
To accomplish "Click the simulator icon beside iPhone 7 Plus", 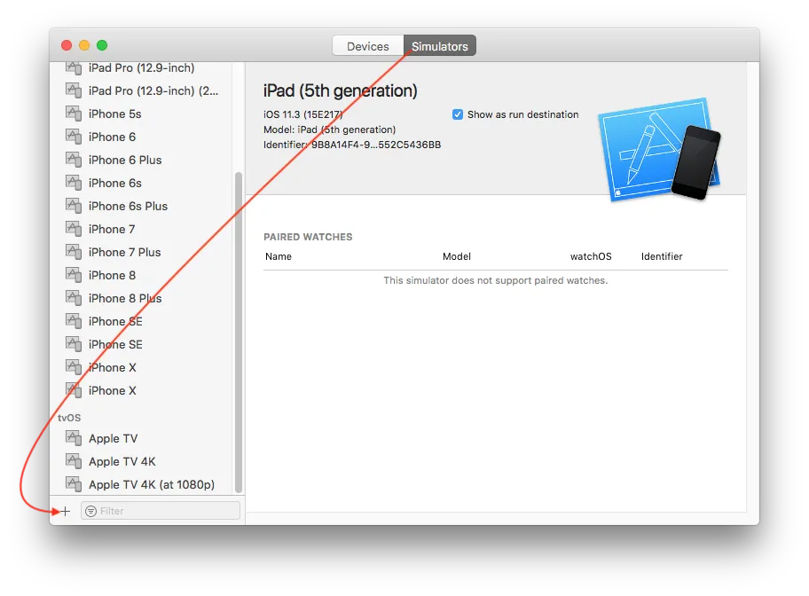I will [x=74, y=252].
